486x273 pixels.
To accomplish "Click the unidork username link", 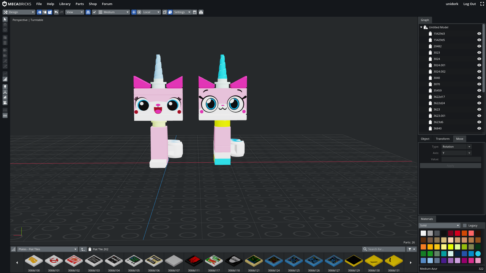I will pyautogui.click(x=452, y=4).
